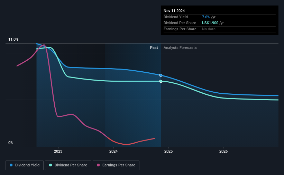This screenshot has width=284, height=175.
Task: Select the 2024 axis label
Action: [x=113, y=151]
